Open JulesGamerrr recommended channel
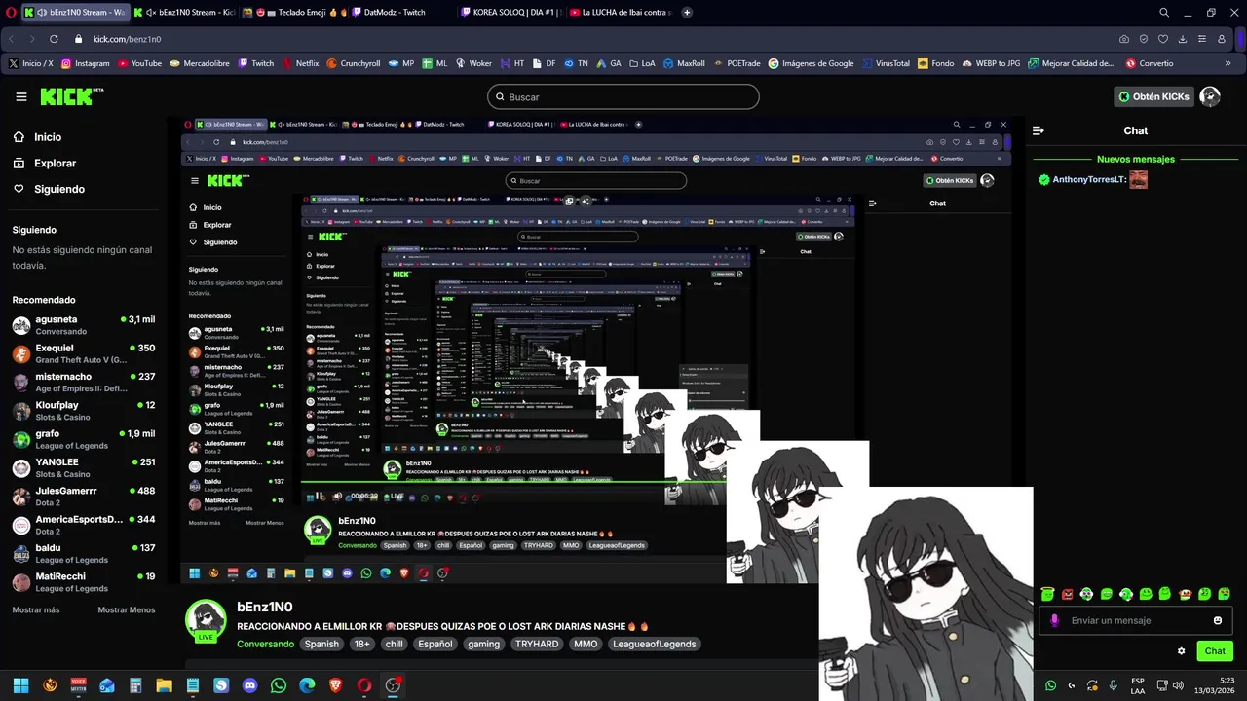Screen dimensions: 1247x701 (x=84, y=497)
